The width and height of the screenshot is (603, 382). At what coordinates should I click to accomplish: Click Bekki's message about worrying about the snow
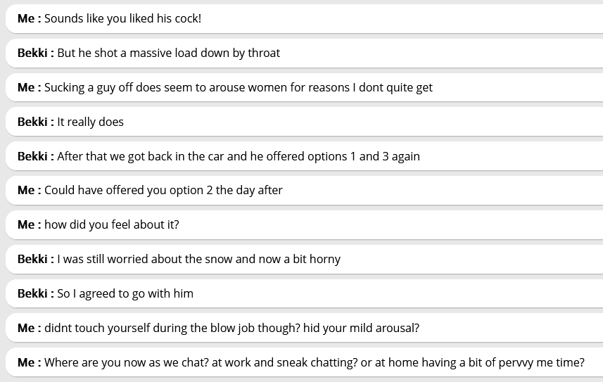[198, 259]
